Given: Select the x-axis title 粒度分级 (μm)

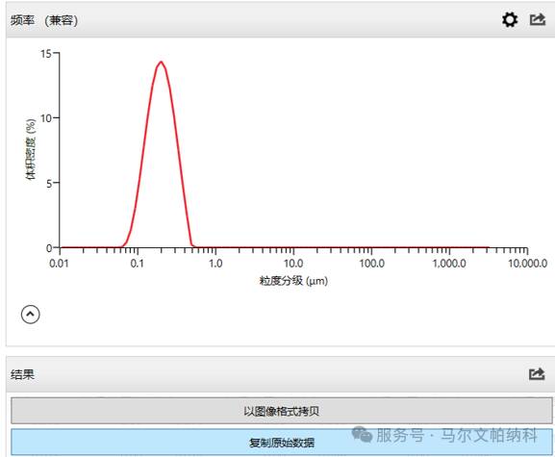Looking at the screenshot, I should (293, 281).
